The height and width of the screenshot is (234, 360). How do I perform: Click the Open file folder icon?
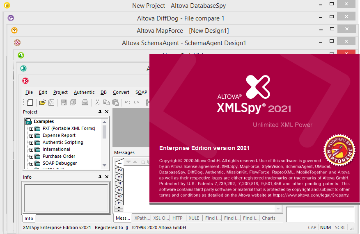pyautogui.click(x=42, y=102)
